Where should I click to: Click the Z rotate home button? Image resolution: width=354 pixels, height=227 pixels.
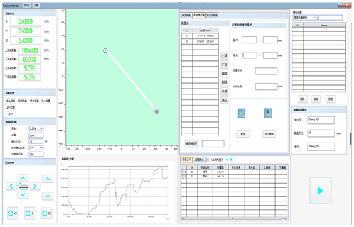pos(29,213)
